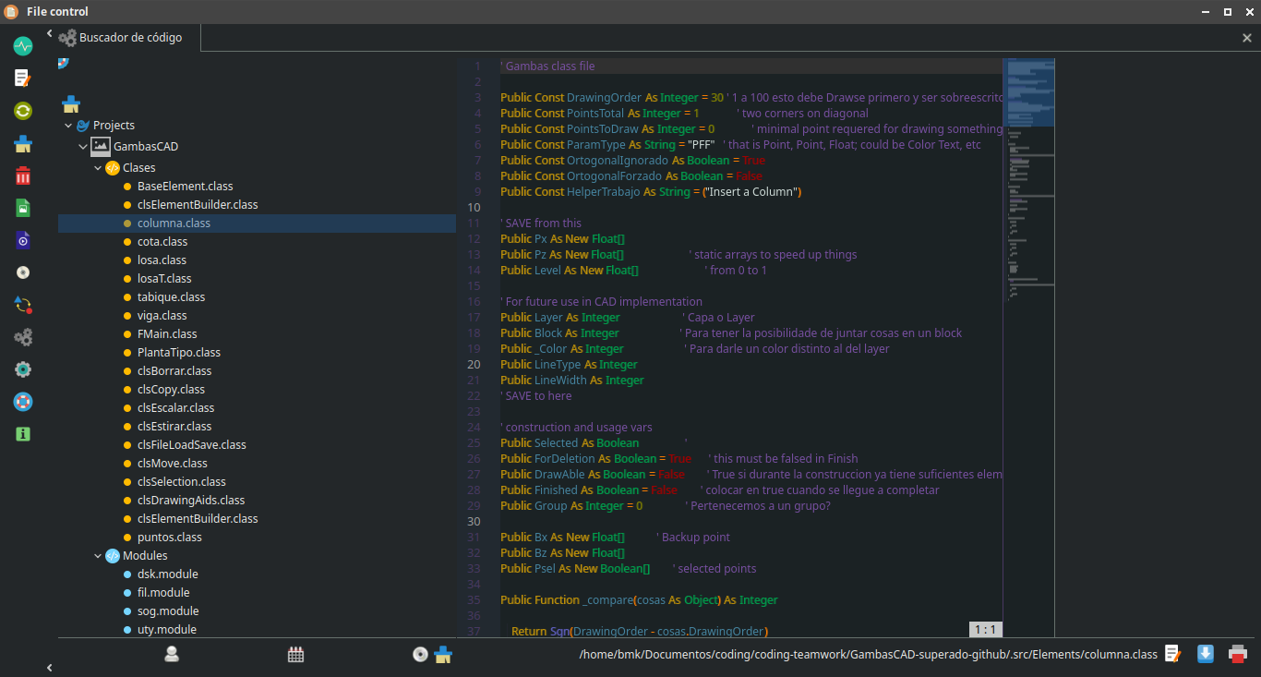
Task: Select the shapes convert icon in sidebar
Action: point(23,305)
